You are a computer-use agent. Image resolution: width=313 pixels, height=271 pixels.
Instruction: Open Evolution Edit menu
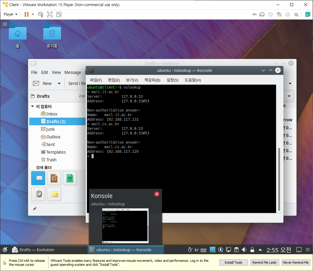[x=45, y=72]
